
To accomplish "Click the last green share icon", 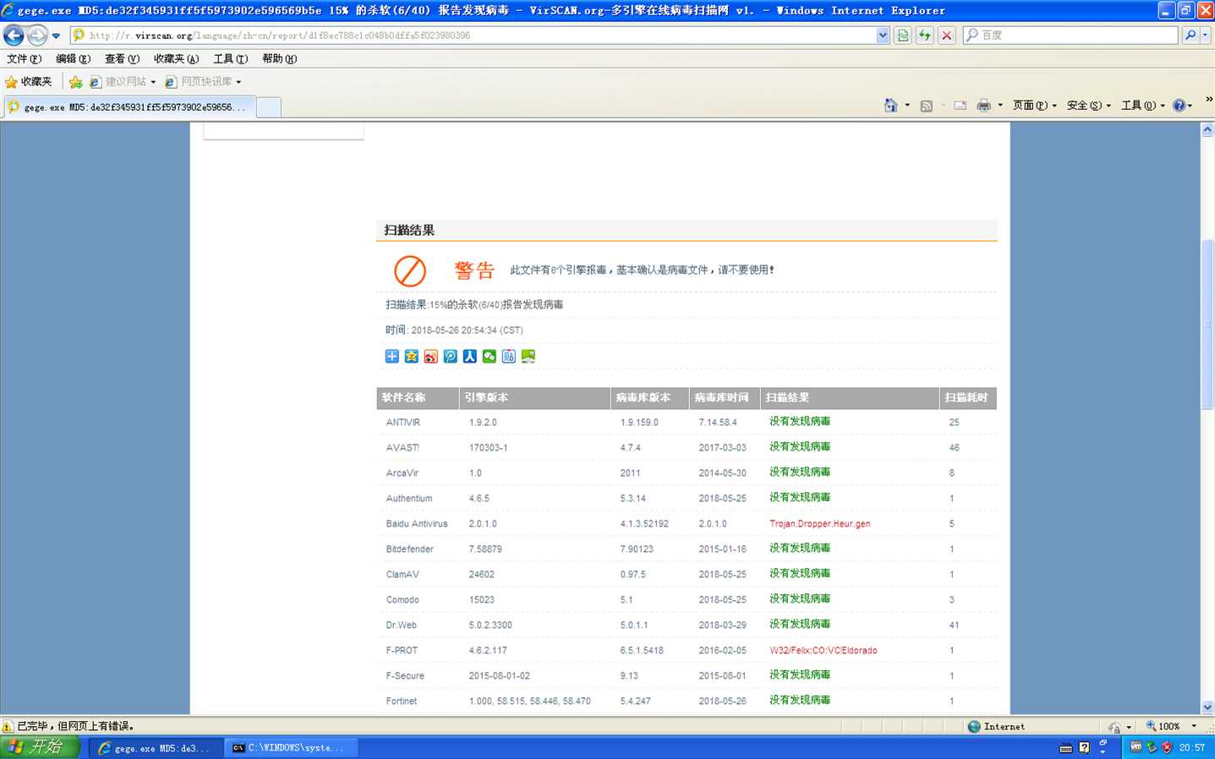I will tap(528, 357).
